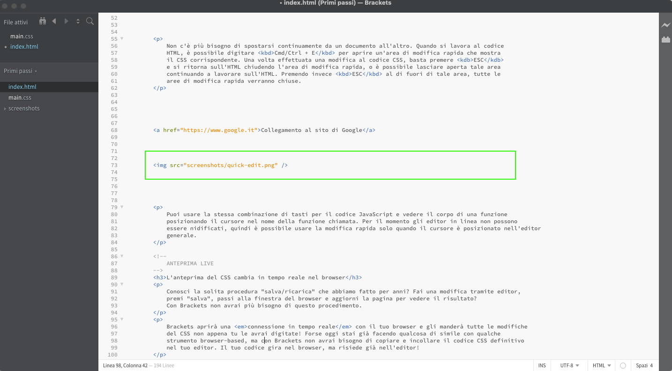Screen dimensions: 672x371
Task: Toggle INS insert/overwrite mode
Action: [542, 365]
